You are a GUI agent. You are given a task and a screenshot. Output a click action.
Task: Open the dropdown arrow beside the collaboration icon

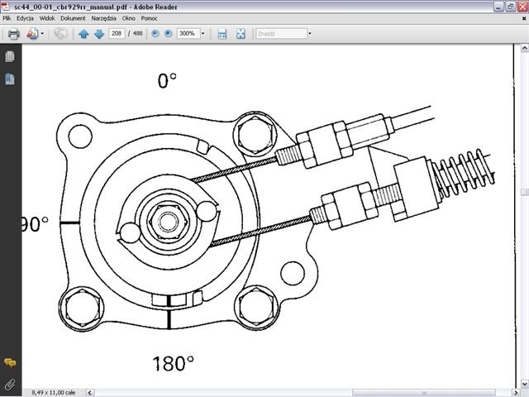coord(42,34)
